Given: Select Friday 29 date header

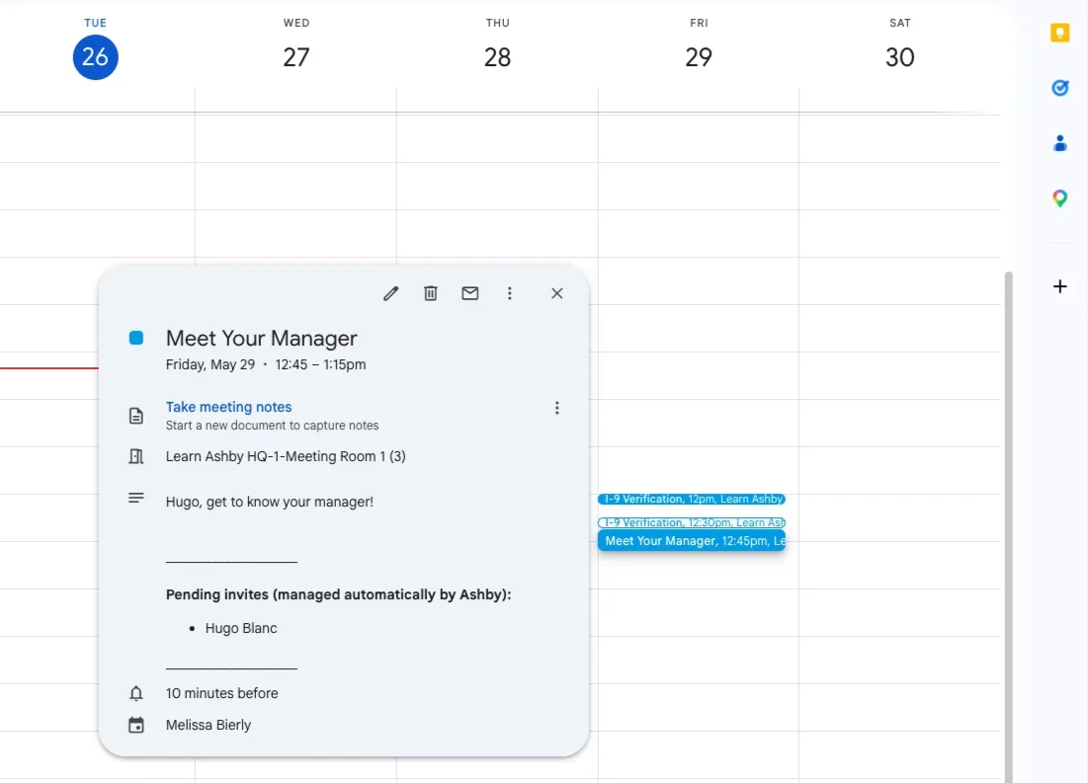Looking at the screenshot, I should tap(699, 57).
